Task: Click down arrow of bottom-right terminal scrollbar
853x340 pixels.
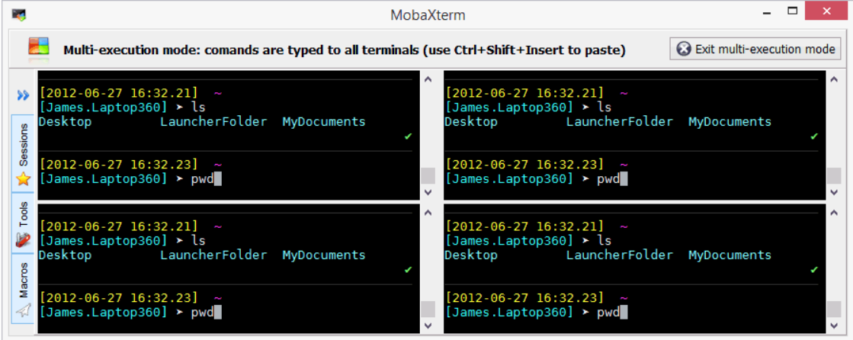Action: (x=833, y=326)
